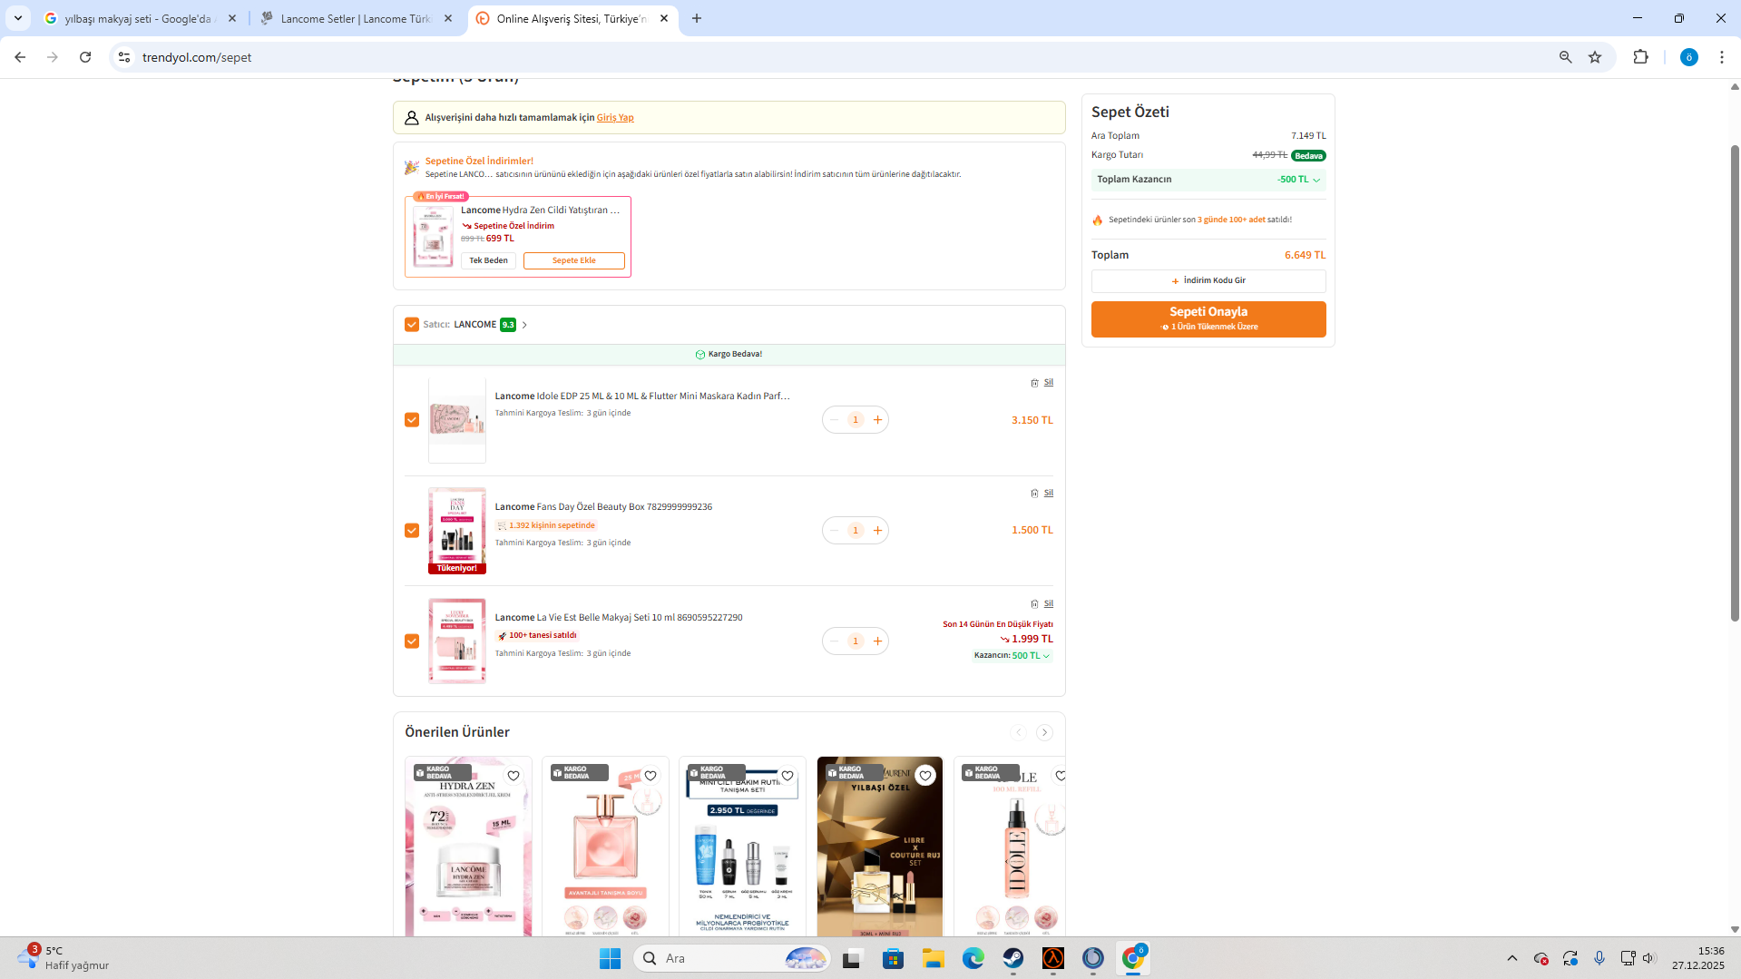
Task: Switch to the yılbaşı makyaj seti Google tab
Action: click(140, 19)
